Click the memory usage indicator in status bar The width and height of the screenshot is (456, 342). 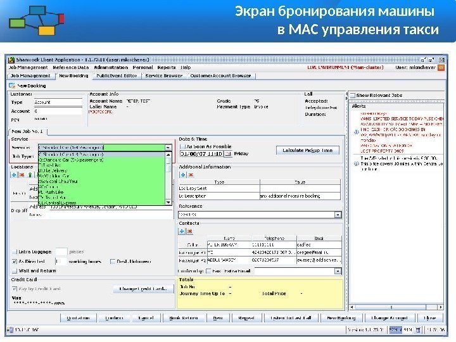pos(401,330)
